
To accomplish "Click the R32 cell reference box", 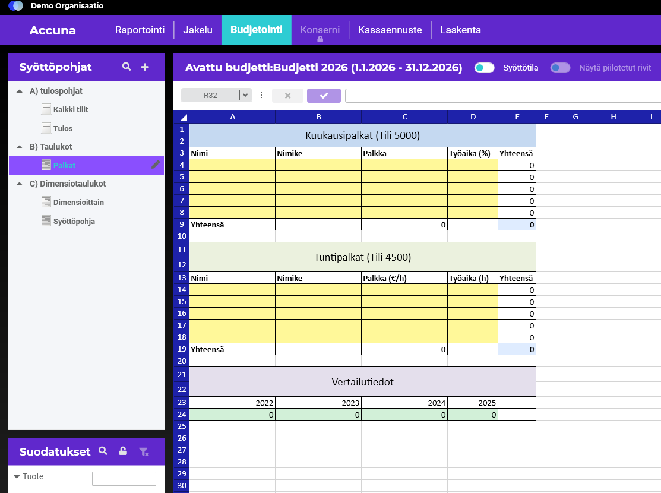I will [210, 95].
